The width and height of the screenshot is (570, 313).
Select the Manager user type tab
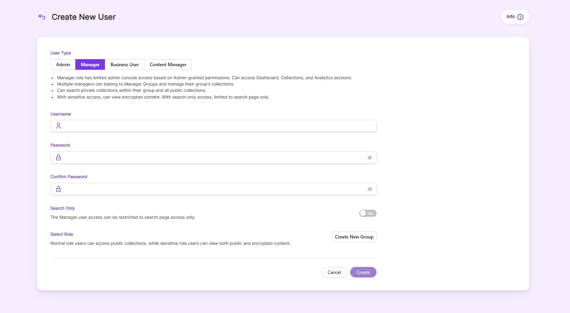pos(90,64)
